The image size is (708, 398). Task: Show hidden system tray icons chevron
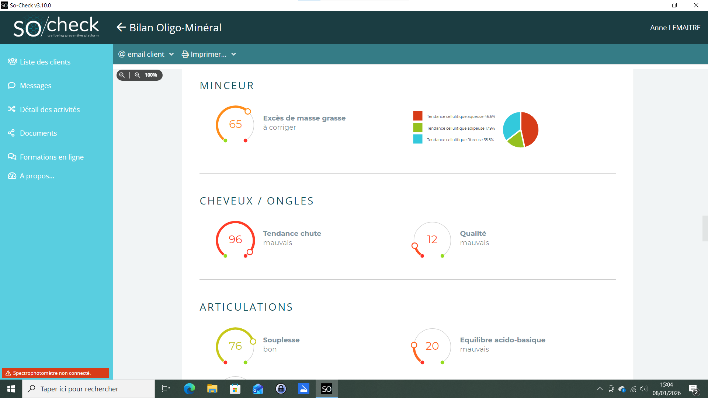point(600,389)
